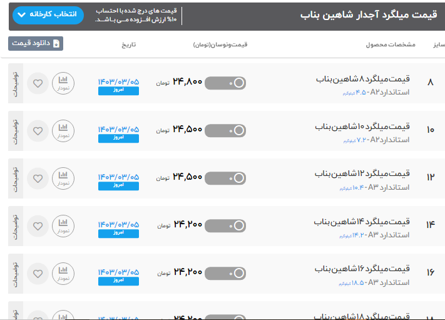Click heart icon on size 16 rebar row

pyautogui.click(x=38, y=274)
